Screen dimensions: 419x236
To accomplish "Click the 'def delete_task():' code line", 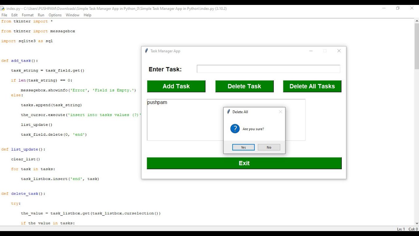I will 23,194.
